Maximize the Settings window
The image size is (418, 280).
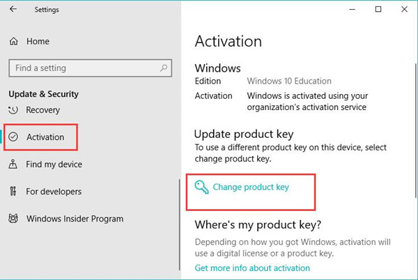pos(378,9)
